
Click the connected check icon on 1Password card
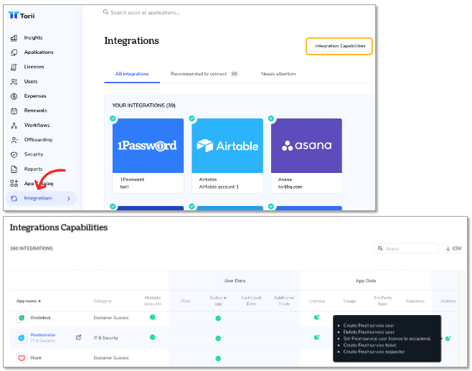coord(113,118)
